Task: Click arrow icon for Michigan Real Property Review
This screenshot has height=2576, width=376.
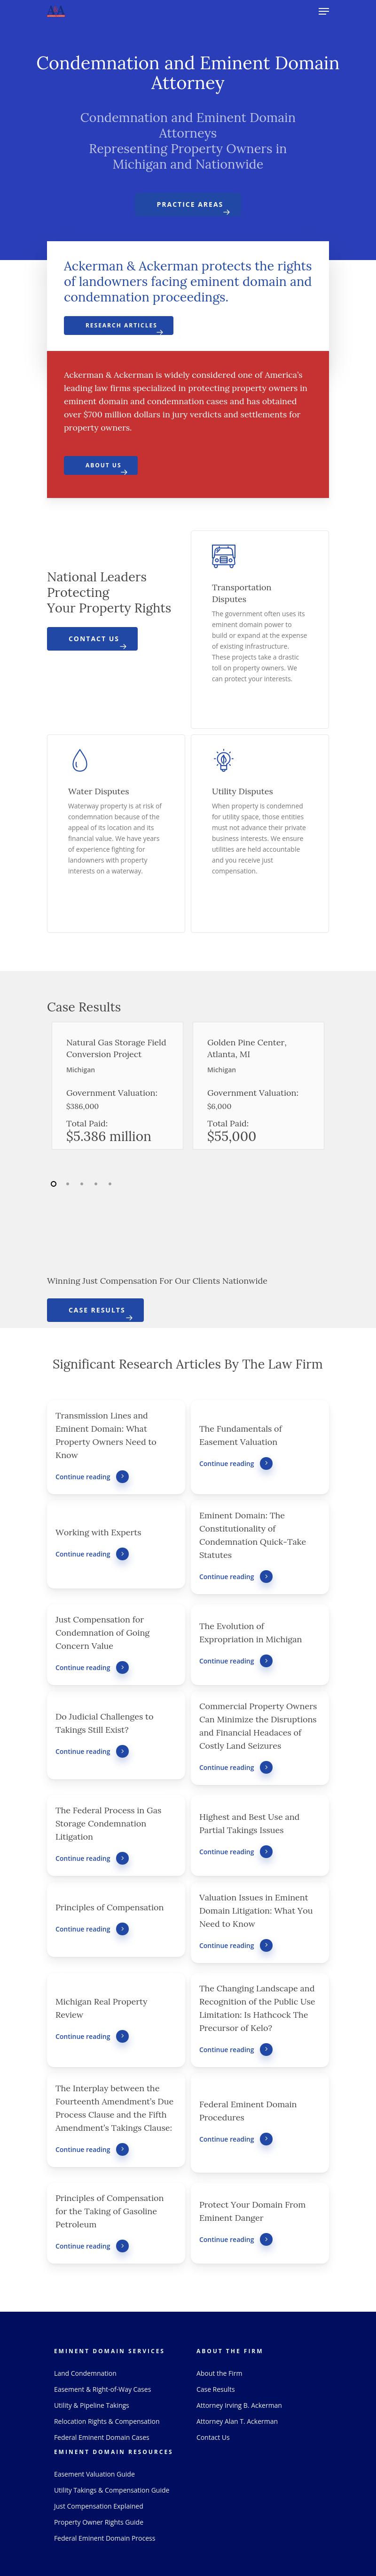Action: (123, 2036)
